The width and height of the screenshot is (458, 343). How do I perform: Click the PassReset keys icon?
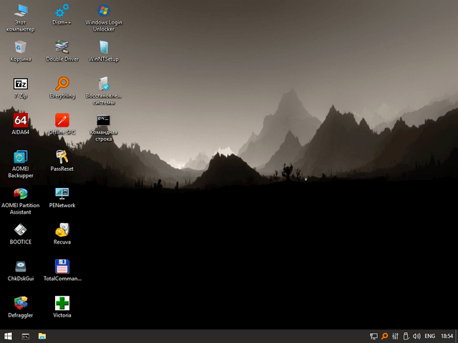(62, 156)
